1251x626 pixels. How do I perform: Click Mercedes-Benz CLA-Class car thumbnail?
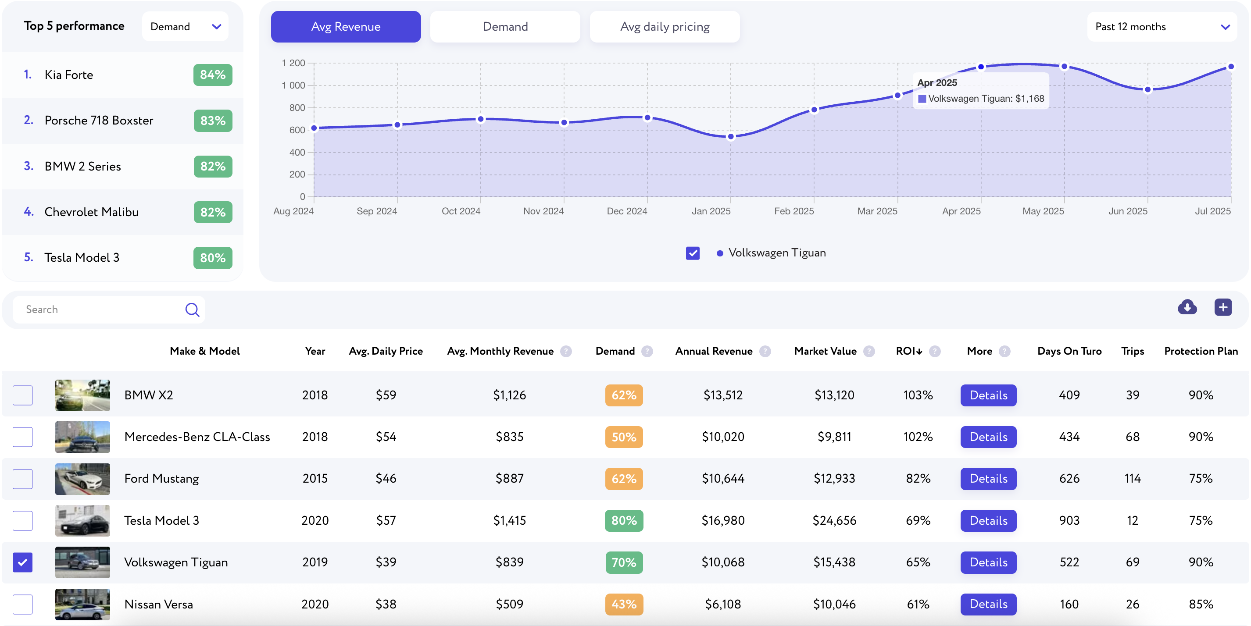82,437
